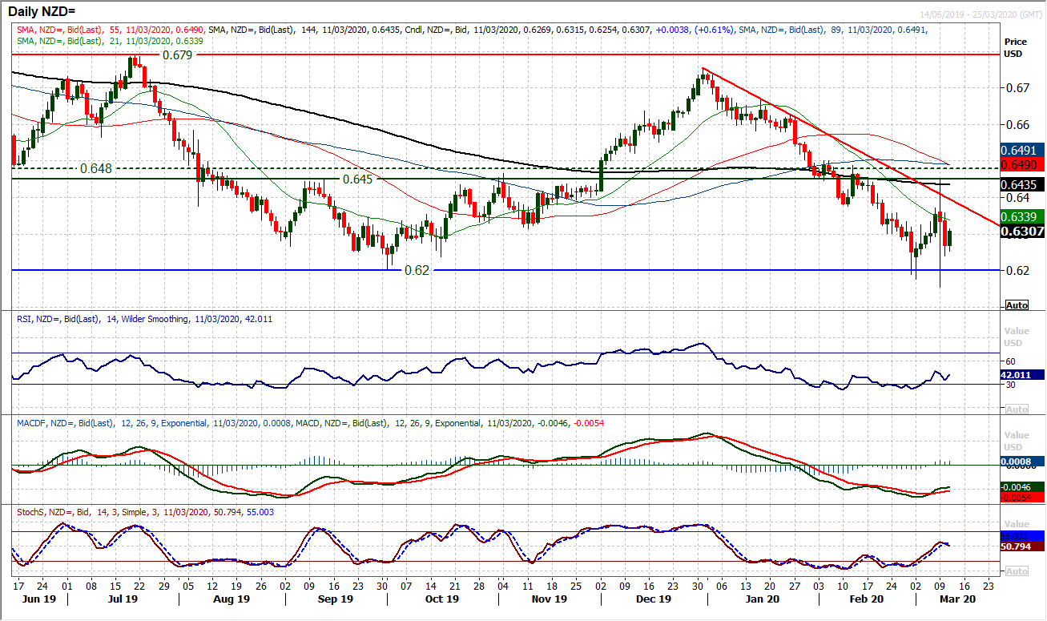Click the 0.62 support level label
Viewport: 1047px width, 621px height.
point(417,270)
